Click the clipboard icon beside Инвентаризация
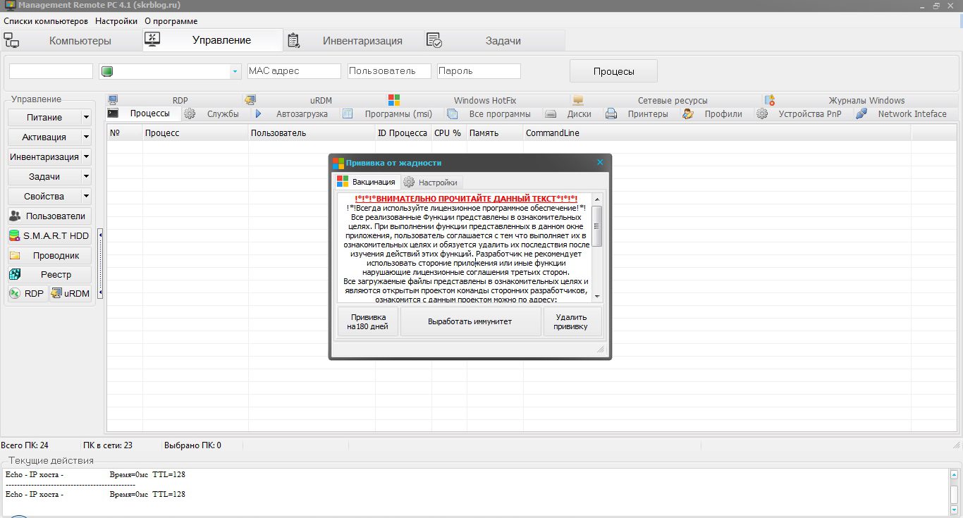The image size is (963, 518). pyautogui.click(x=293, y=40)
